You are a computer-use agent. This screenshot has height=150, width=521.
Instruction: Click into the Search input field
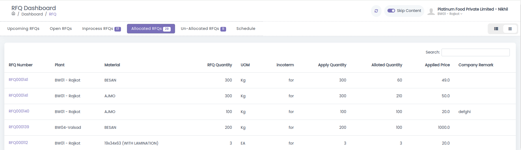(x=475, y=52)
